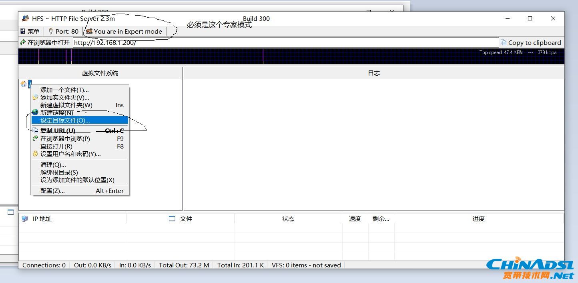The width and height of the screenshot is (578, 283).
Task: Open the 菜单 menu button
Action: 30,31
